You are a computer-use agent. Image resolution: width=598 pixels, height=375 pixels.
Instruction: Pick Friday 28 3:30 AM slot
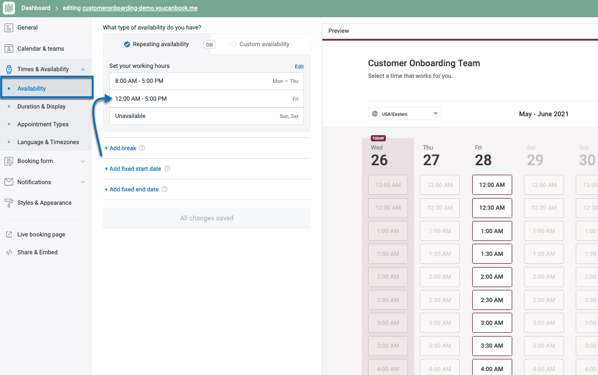pos(492,346)
